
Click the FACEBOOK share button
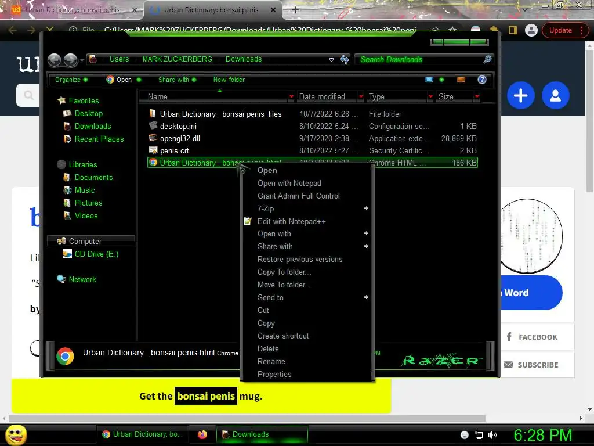pyautogui.click(x=538, y=337)
